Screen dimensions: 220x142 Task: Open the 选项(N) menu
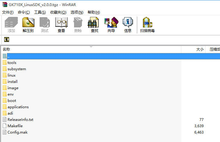[77, 12]
